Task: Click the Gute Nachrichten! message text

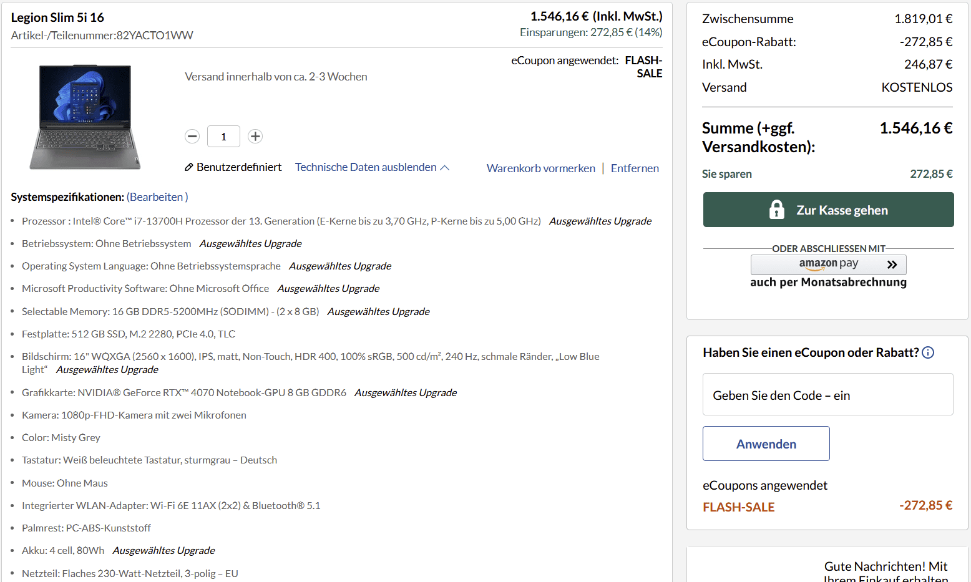Action: 886,573
